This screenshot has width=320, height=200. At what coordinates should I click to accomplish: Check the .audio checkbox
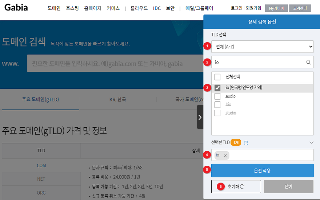tap(217, 96)
